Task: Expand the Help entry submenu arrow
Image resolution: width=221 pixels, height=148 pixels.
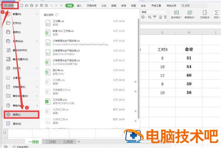Action: [37, 105]
